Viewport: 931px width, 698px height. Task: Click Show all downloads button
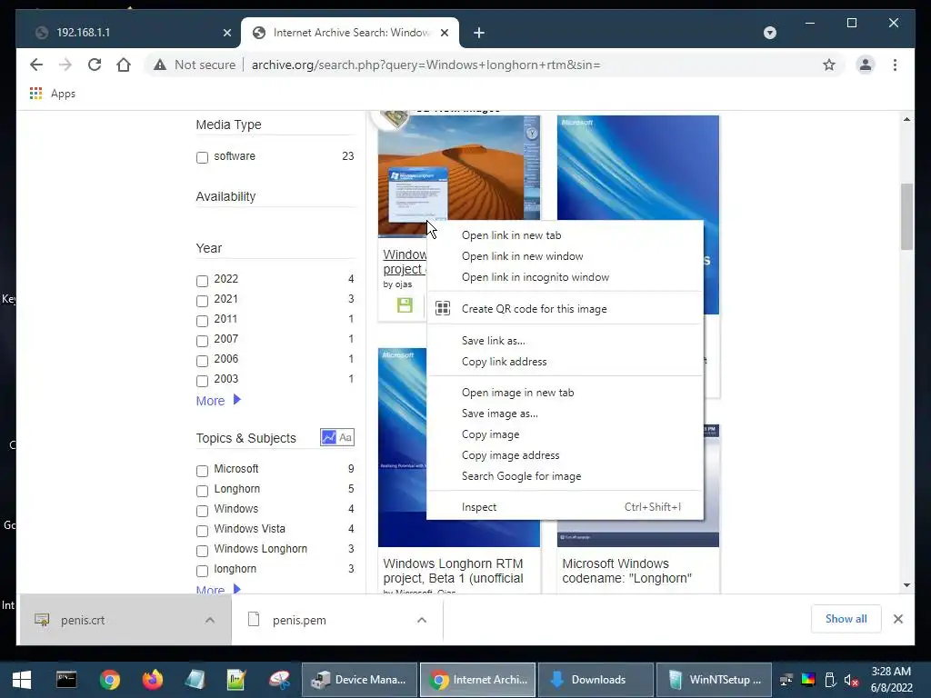point(846,619)
